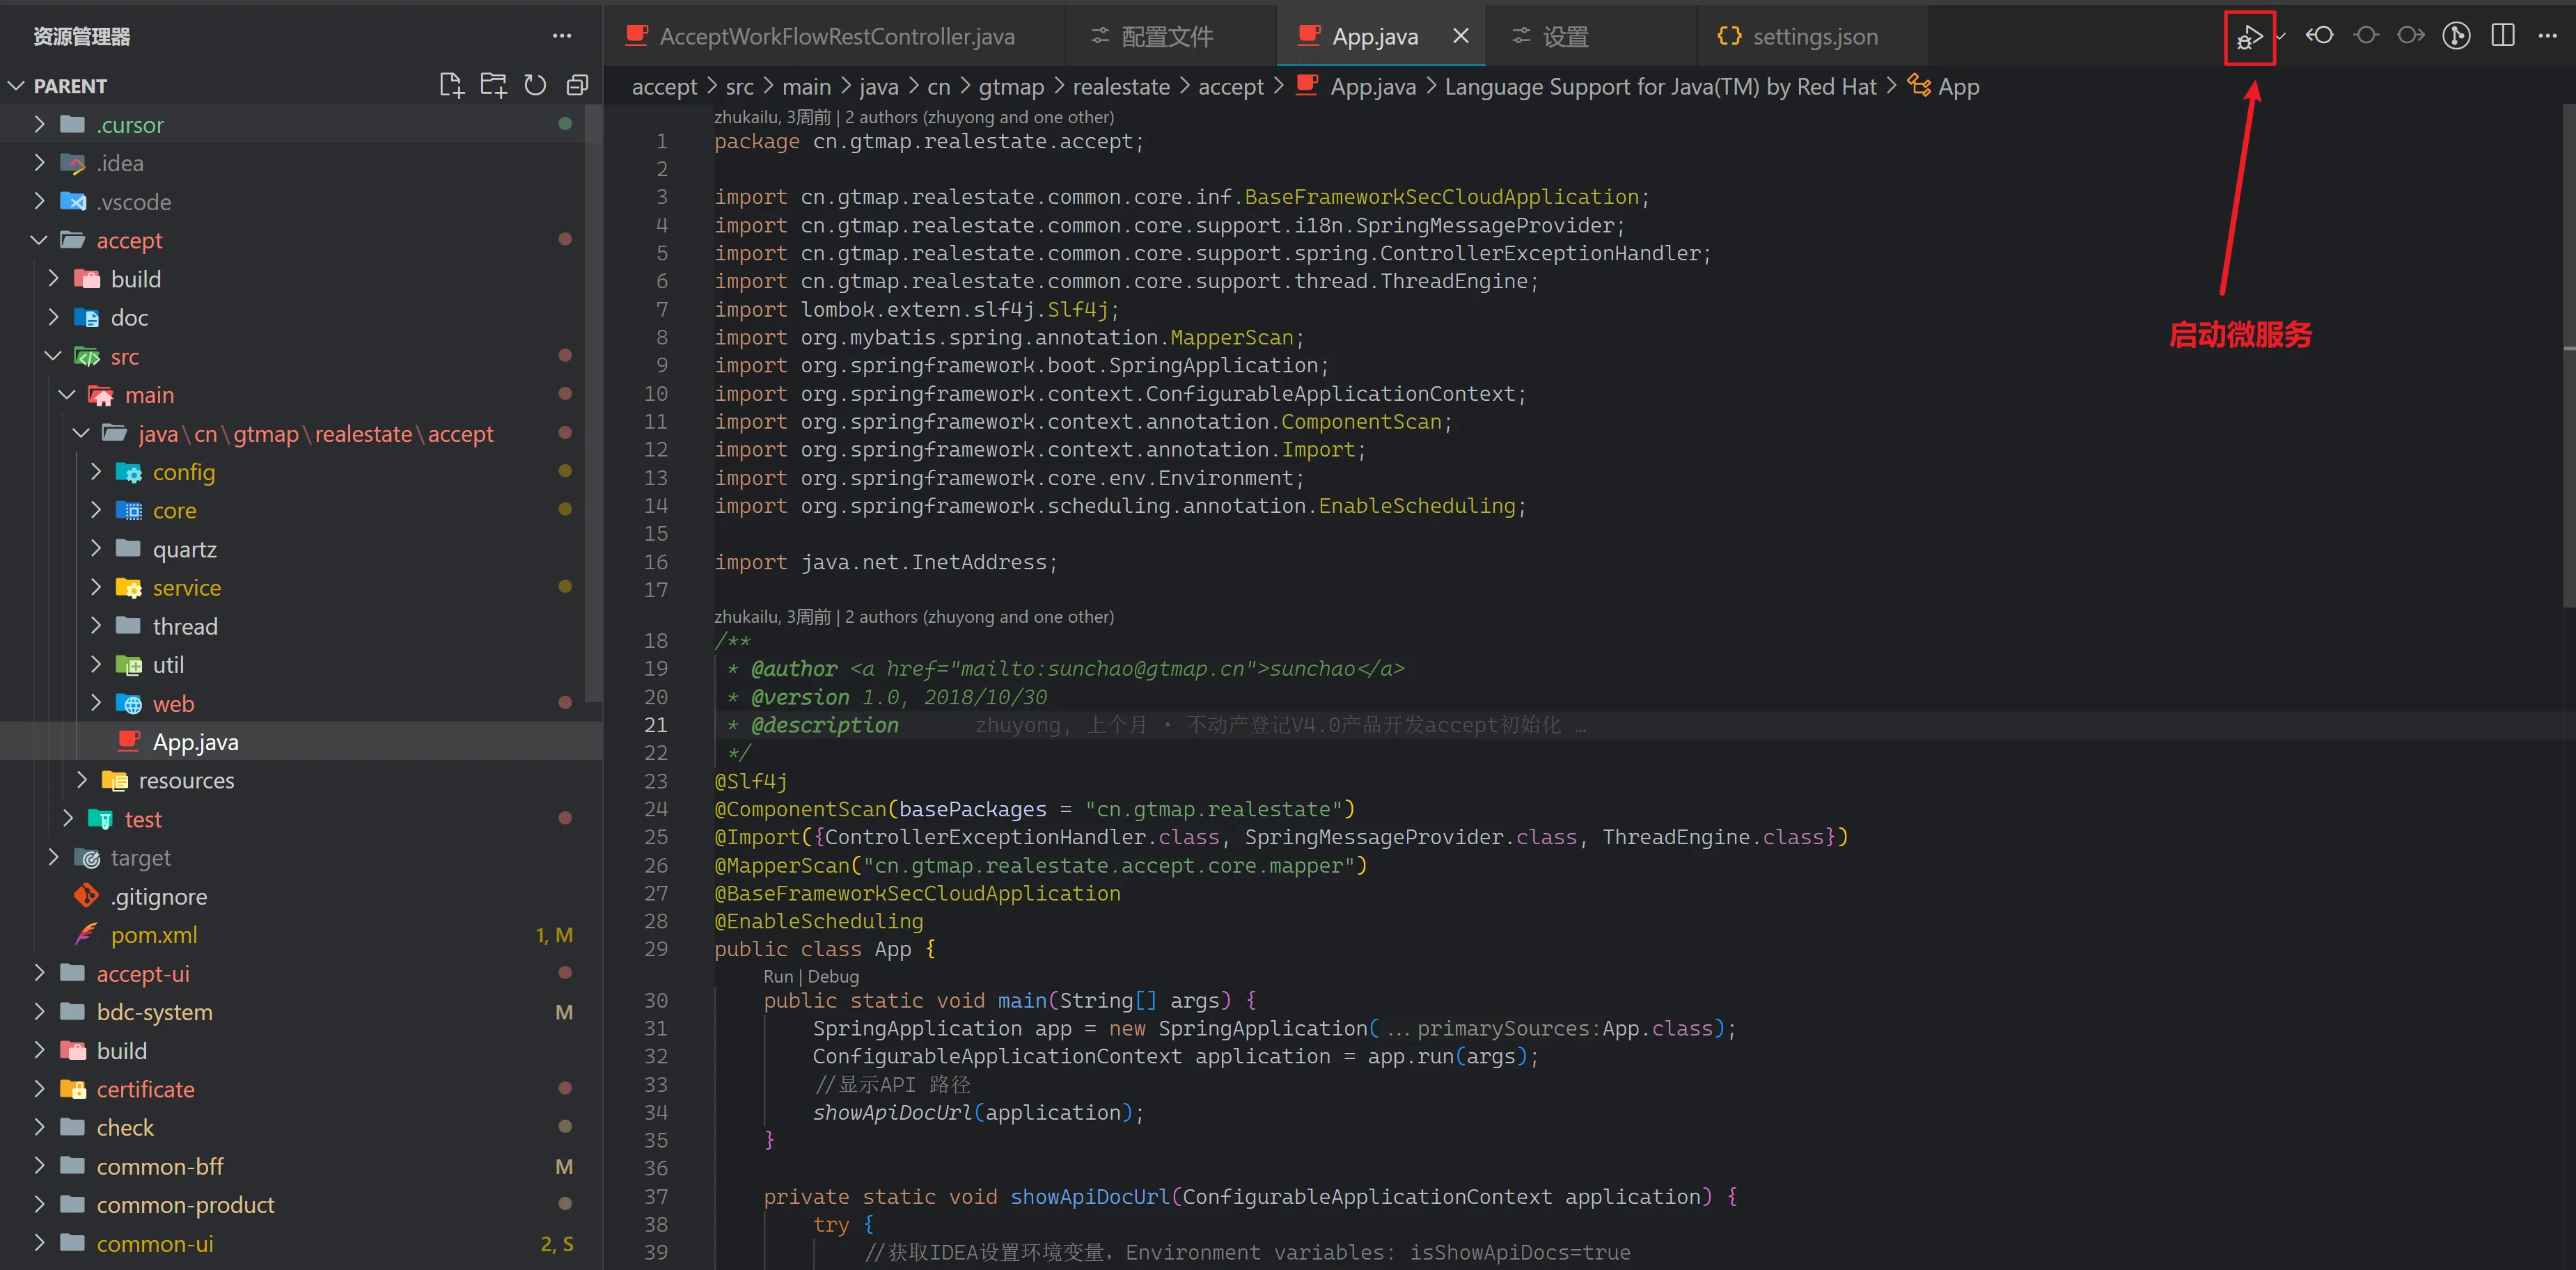Switch to AcceptWorkFlowRestController.java tab
This screenshot has width=2576, height=1270.
click(x=836, y=37)
